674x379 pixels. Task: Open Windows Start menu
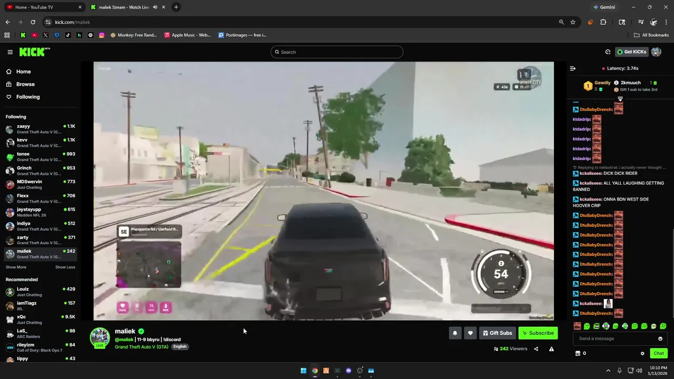[303, 371]
